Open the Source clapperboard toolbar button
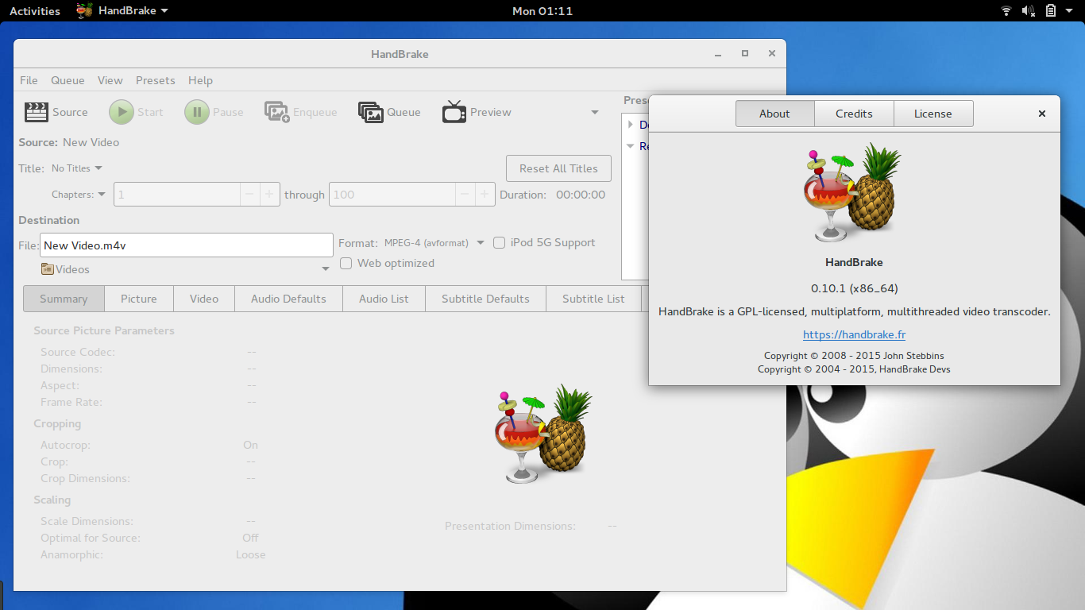 click(37, 112)
